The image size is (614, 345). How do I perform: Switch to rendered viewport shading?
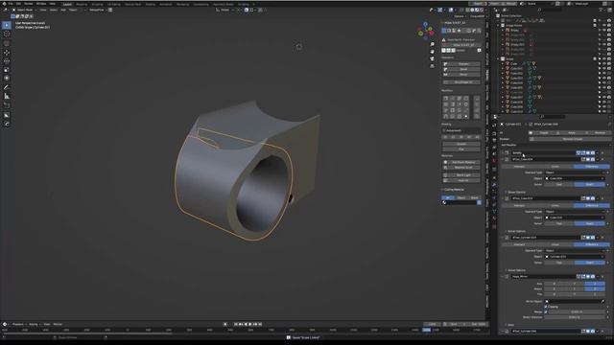(x=482, y=10)
